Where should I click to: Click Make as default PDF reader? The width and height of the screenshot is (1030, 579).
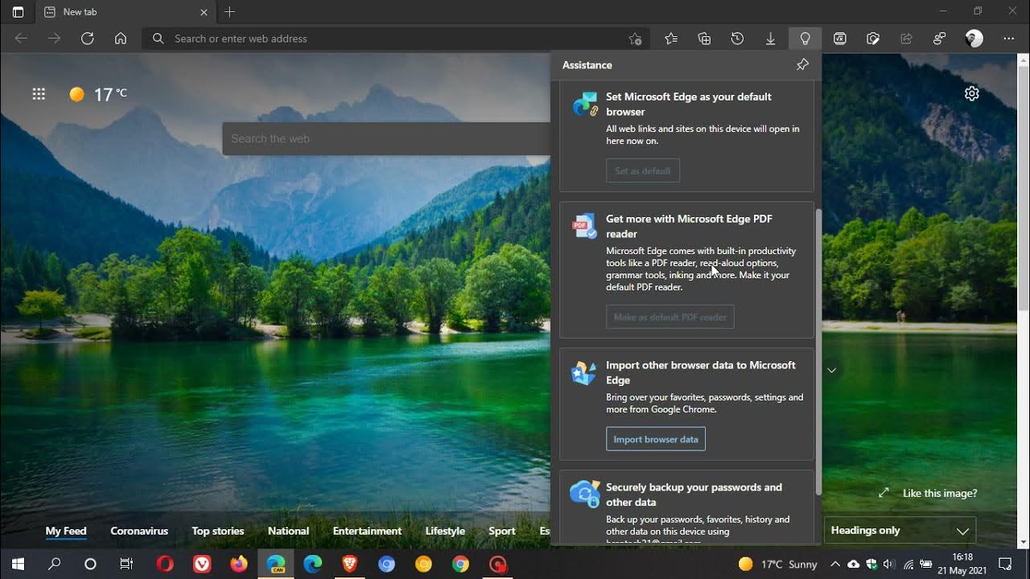coord(670,317)
